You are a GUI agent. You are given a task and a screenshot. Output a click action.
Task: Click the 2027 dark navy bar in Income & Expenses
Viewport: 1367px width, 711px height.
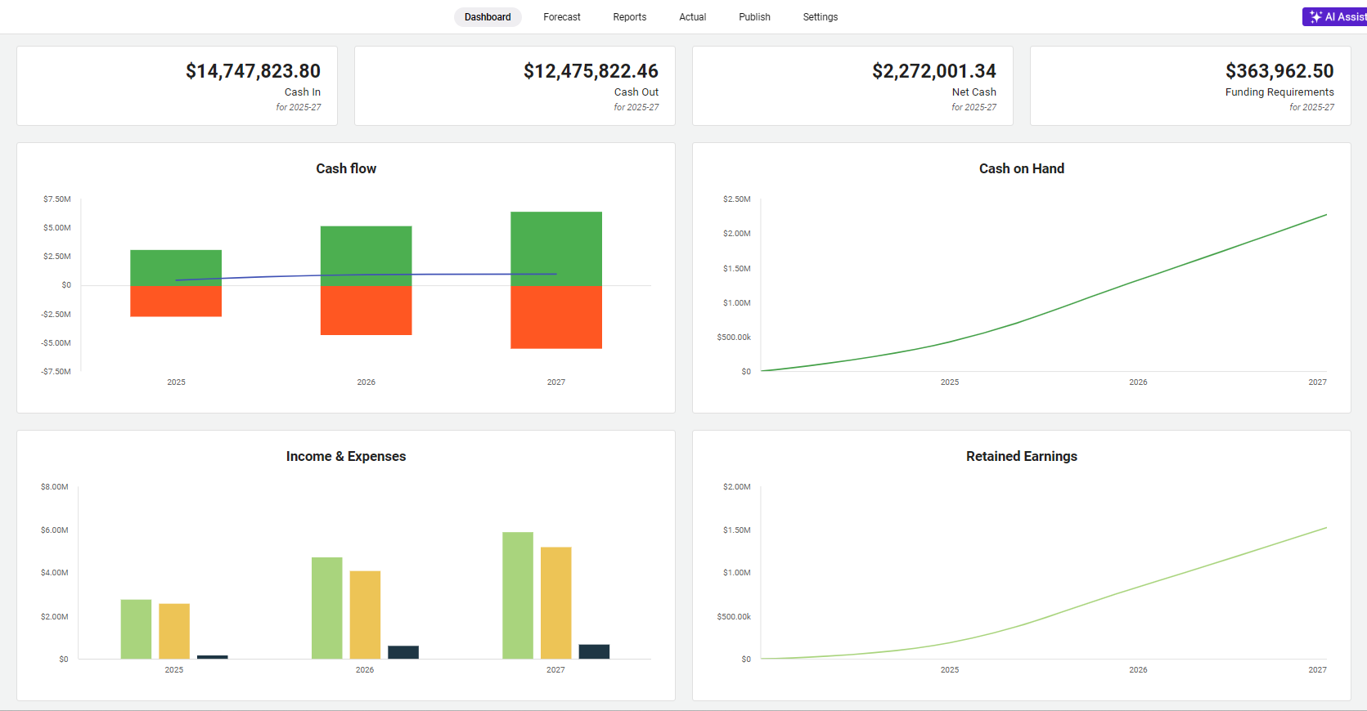(594, 651)
